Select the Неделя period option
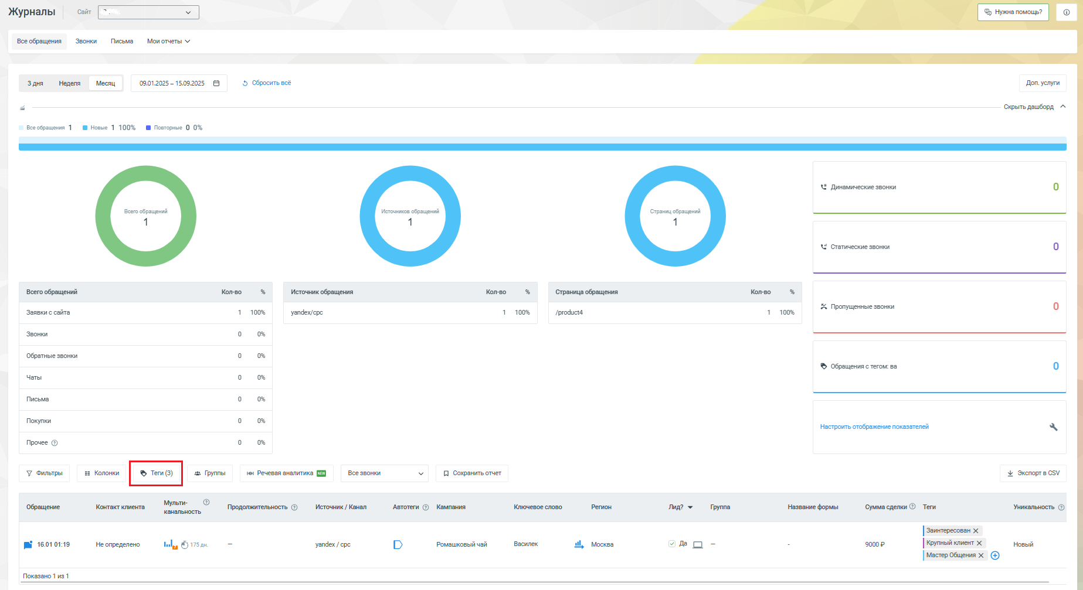This screenshot has height=590, width=1083. coord(70,83)
